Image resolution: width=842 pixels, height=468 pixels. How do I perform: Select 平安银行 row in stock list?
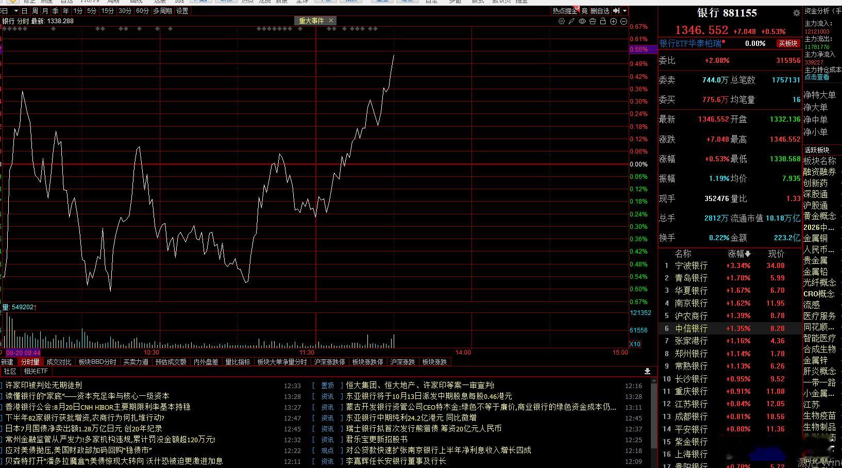click(x=730, y=429)
